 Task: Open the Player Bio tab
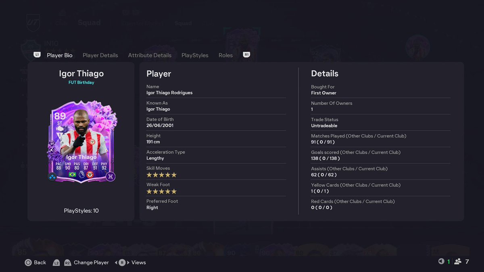60,55
